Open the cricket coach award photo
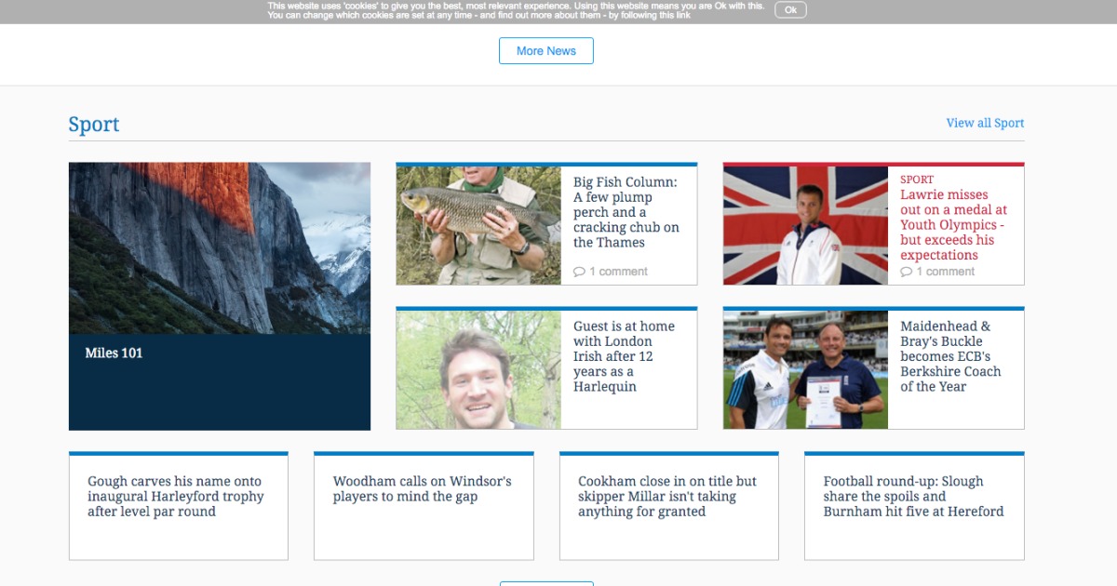 coord(805,369)
